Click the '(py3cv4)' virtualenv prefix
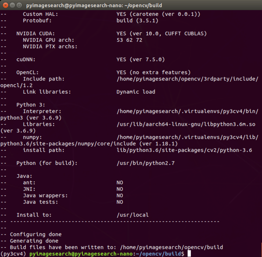 (13, 254)
